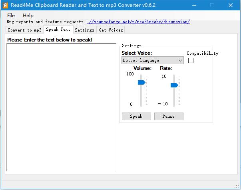Screen dimensions: 241x190
Task: Minimize the Read4Me window
Action: (194, 5)
